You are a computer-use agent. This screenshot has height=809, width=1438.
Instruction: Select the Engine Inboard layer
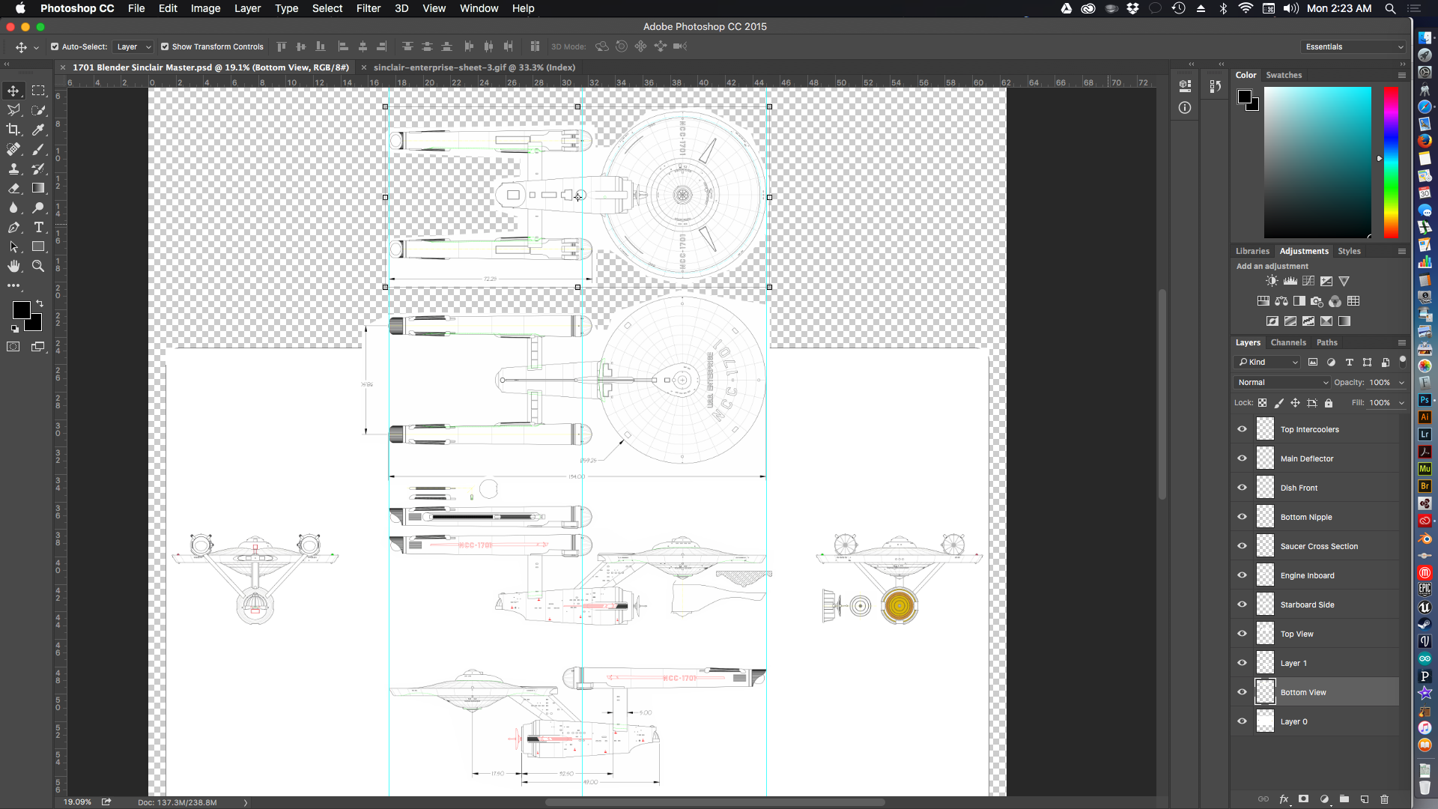click(1315, 575)
